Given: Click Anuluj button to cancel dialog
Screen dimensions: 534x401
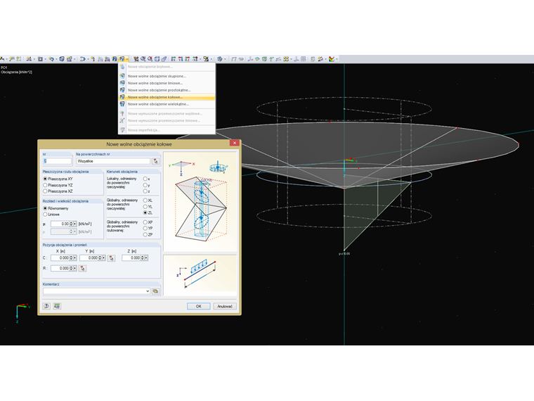Looking at the screenshot, I should click(225, 306).
